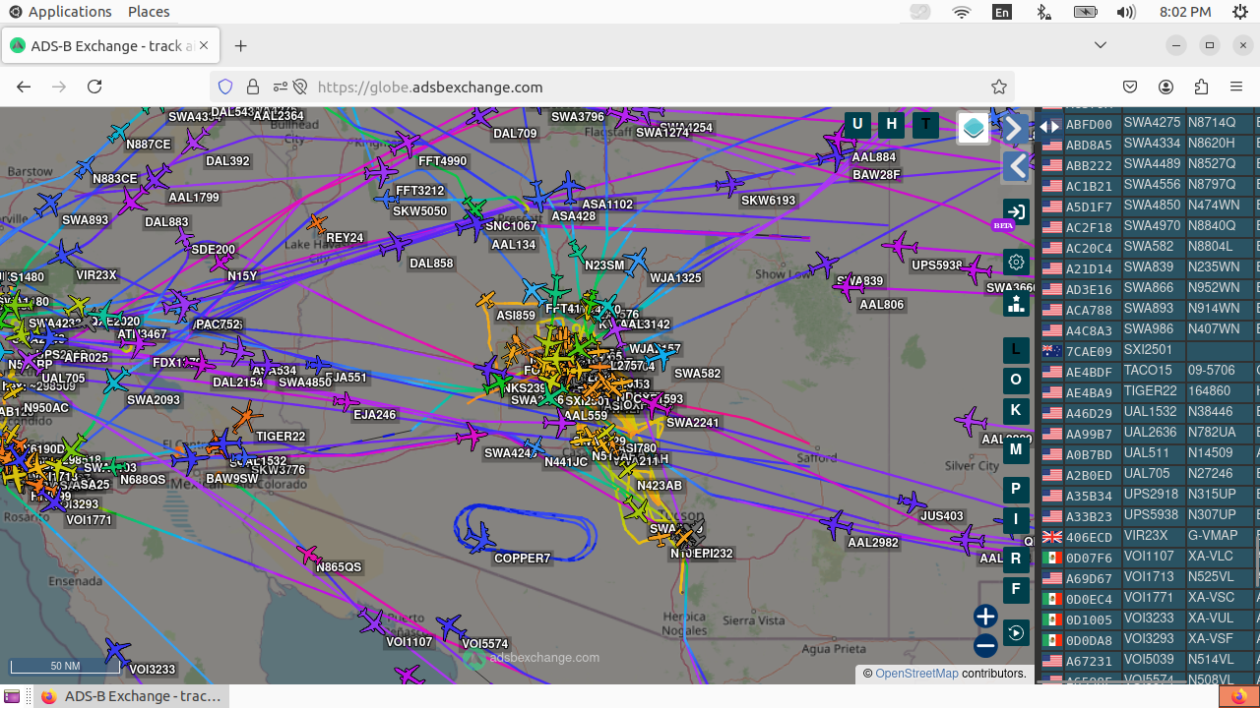This screenshot has height=708, width=1260.
Task: Open the En keyboard language indicator
Action: tap(1002, 12)
